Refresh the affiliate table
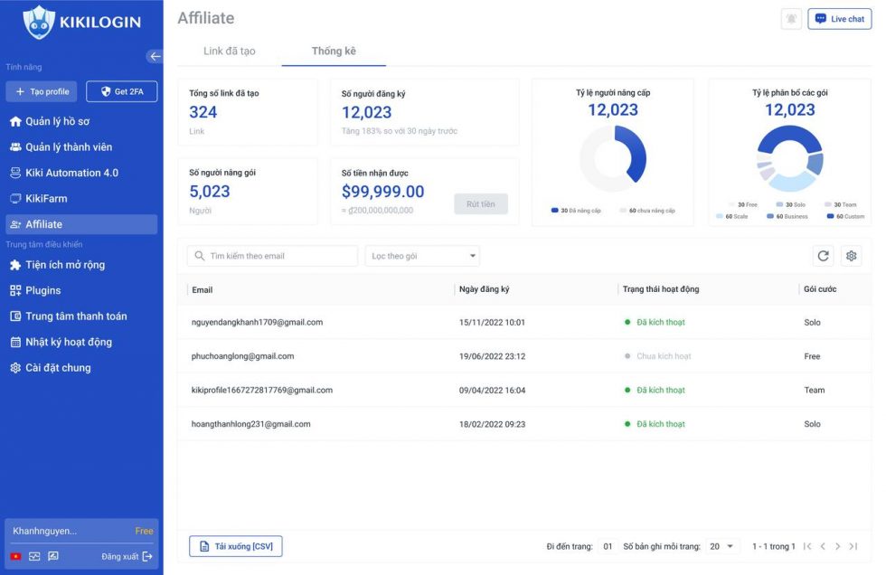Viewport: 886px width, 575px height. pyautogui.click(x=823, y=256)
